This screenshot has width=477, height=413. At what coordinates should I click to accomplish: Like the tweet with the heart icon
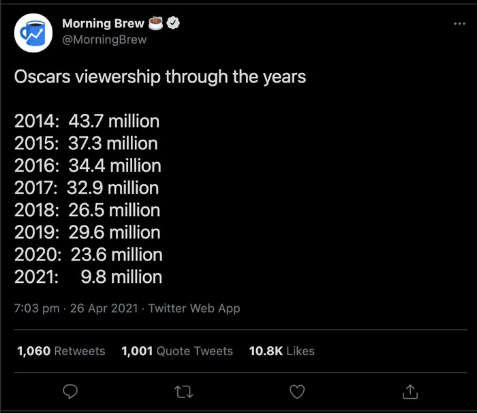point(297,392)
